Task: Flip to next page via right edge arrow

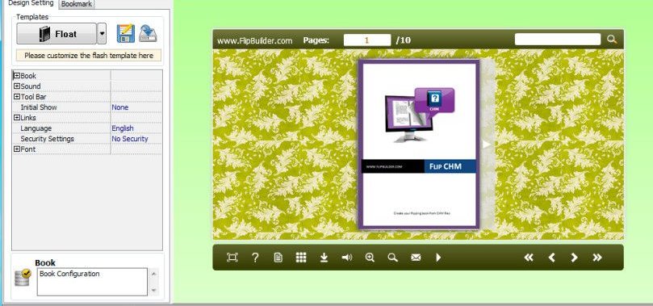Action: click(x=486, y=144)
